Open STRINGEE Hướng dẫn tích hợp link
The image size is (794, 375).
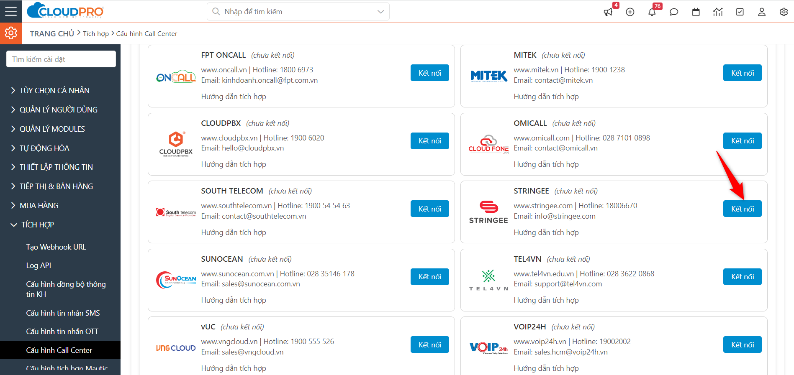pos(546,232)
